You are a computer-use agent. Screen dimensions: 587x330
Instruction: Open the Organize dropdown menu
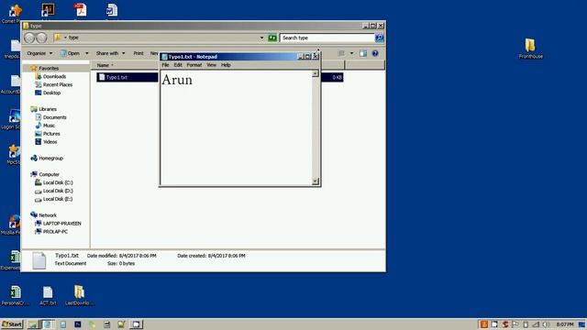pos(39,53)
